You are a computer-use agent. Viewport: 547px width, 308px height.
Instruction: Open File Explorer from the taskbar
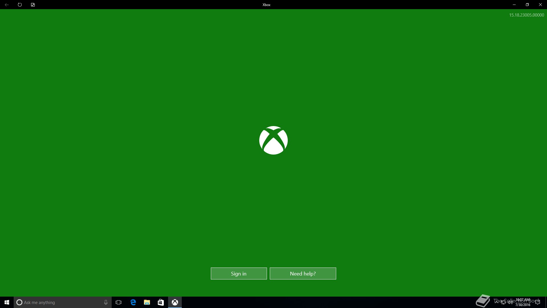tap(147, 302)
